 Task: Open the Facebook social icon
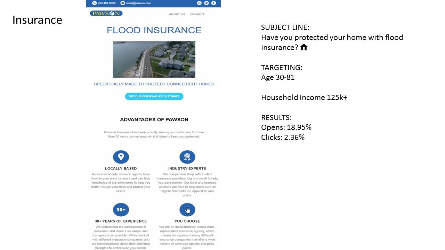tap(213, 3)
